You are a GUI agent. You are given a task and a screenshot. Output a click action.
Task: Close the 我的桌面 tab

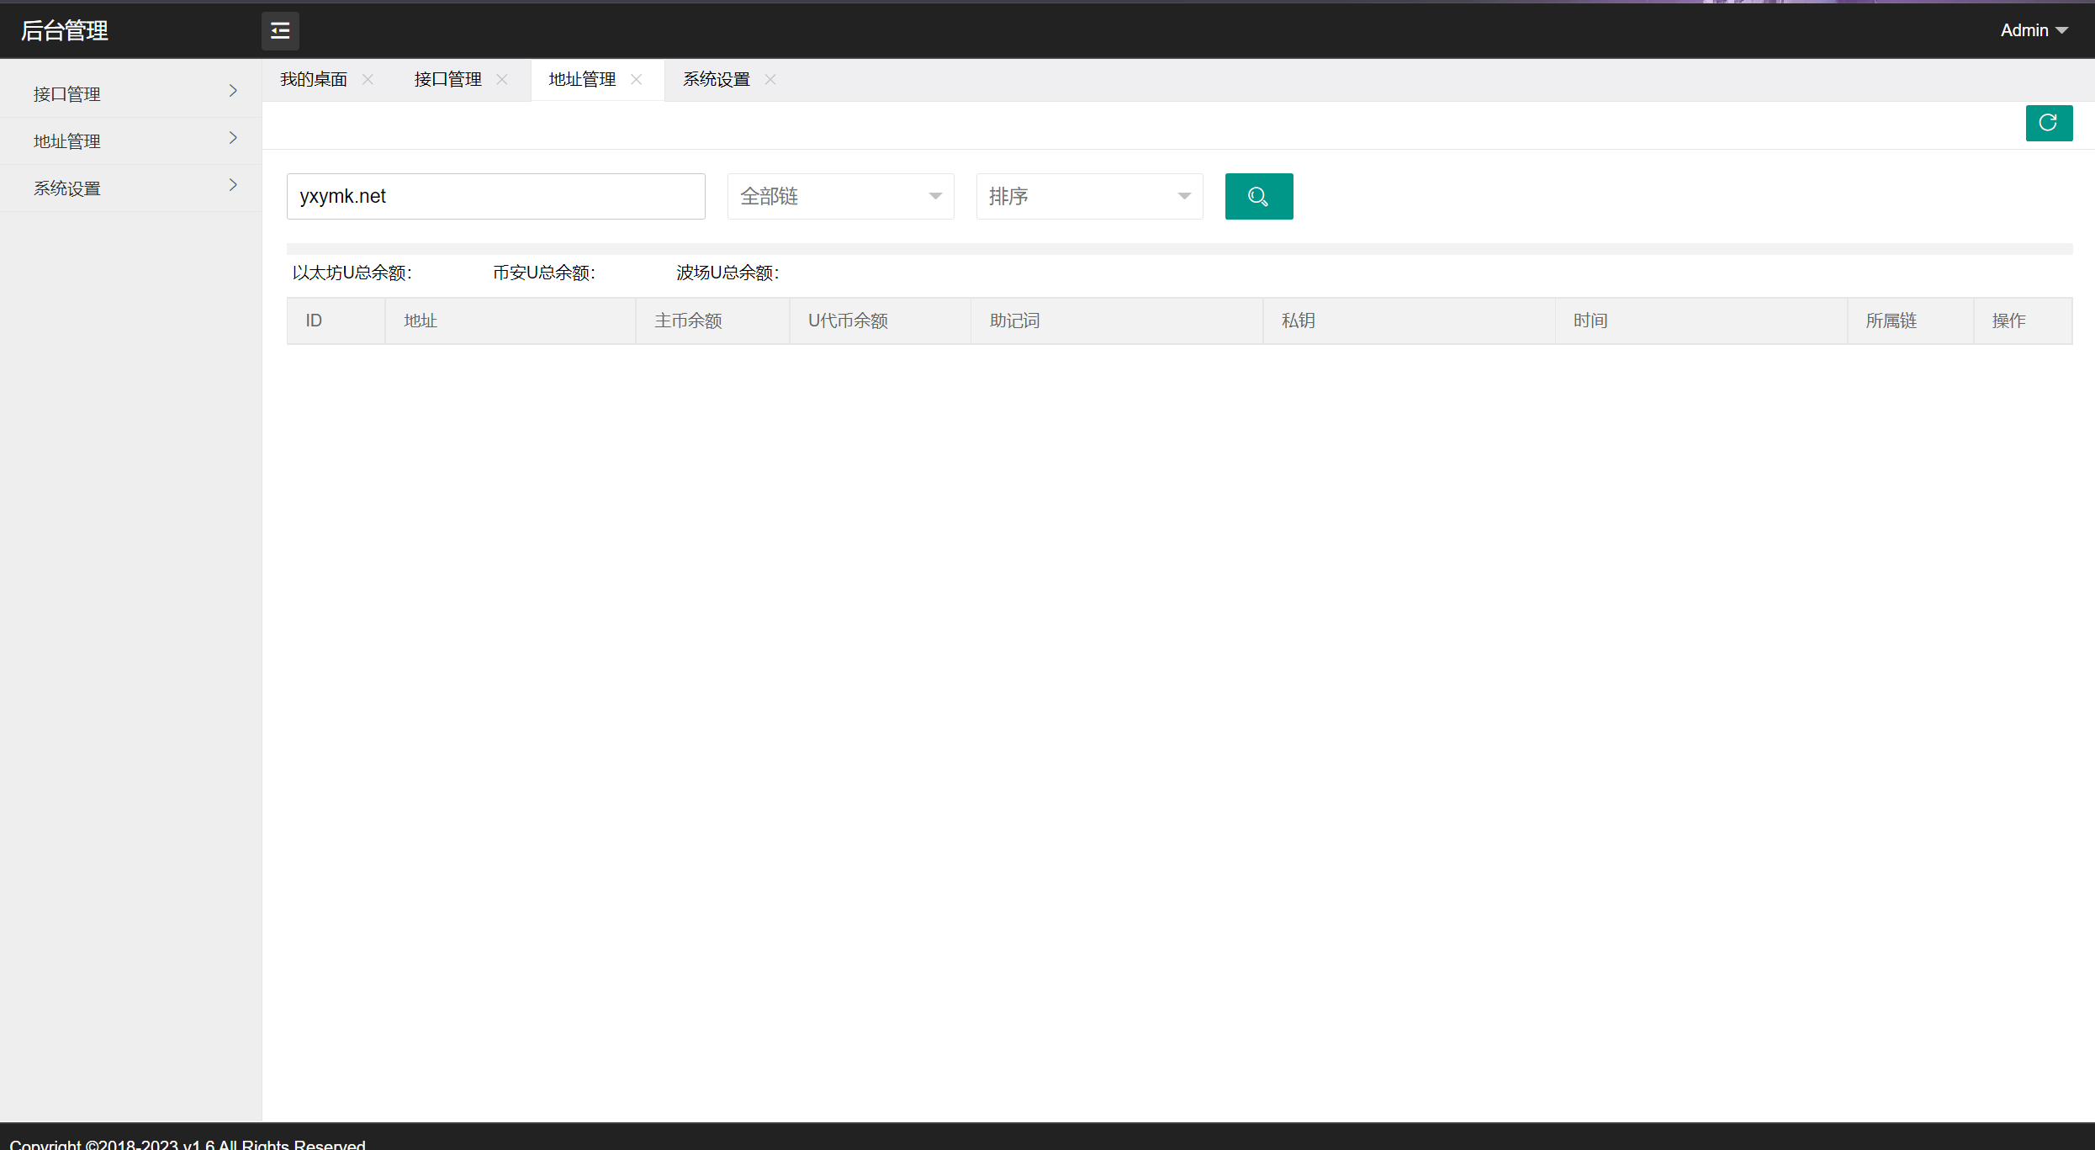point(367,79)
